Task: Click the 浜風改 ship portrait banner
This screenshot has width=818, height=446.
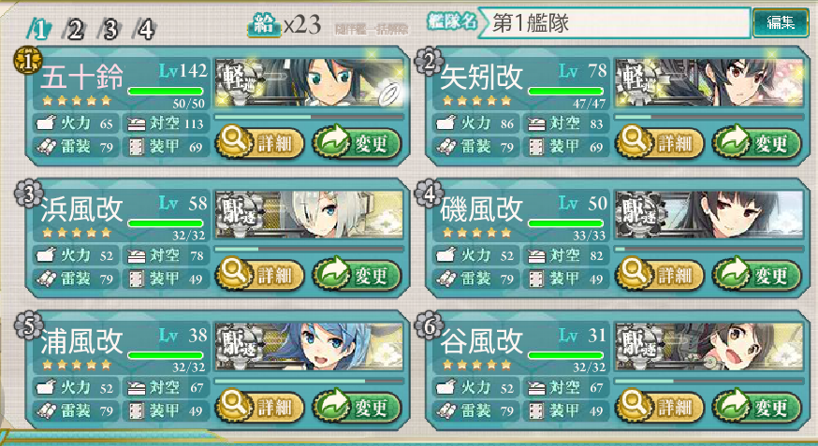Action: pyautogui.click(x=309, y=214)
